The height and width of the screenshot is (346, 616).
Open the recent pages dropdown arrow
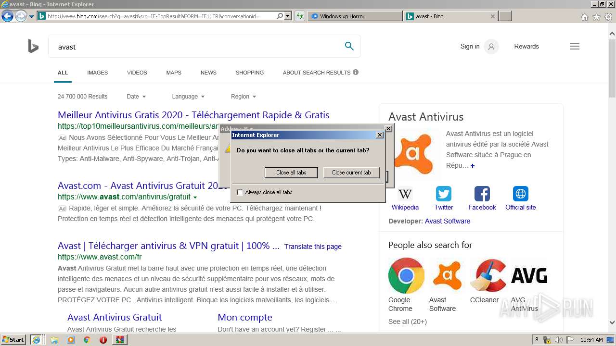pos(31,16)
